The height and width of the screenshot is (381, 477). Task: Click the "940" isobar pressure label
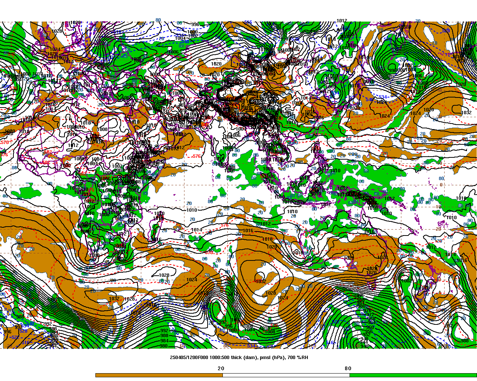(364, 346)
